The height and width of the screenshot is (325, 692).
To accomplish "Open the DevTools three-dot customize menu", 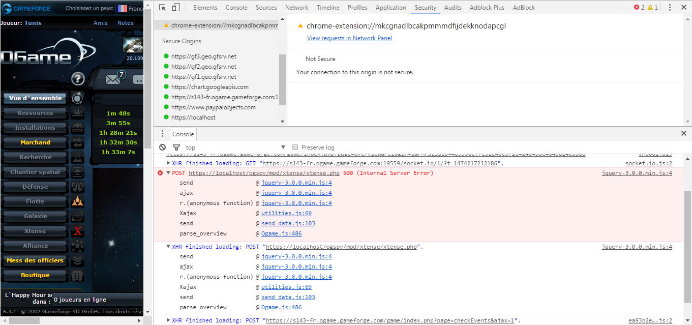I will click(670, 8).
